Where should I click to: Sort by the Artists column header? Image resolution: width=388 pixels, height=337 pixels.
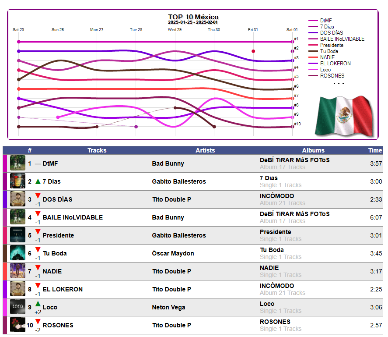click(x=205, y=150)
